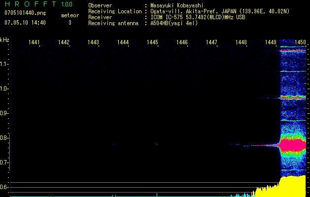The height and width of the screenshot is (197, 310).
Task: Click the ICOM IC-575 53.7492 MHz USB text
Action: coord(198,17)
